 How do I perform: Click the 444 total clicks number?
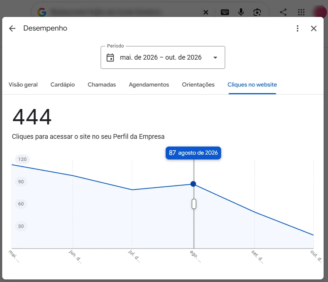pyautogui.click(x=32, y=117)
